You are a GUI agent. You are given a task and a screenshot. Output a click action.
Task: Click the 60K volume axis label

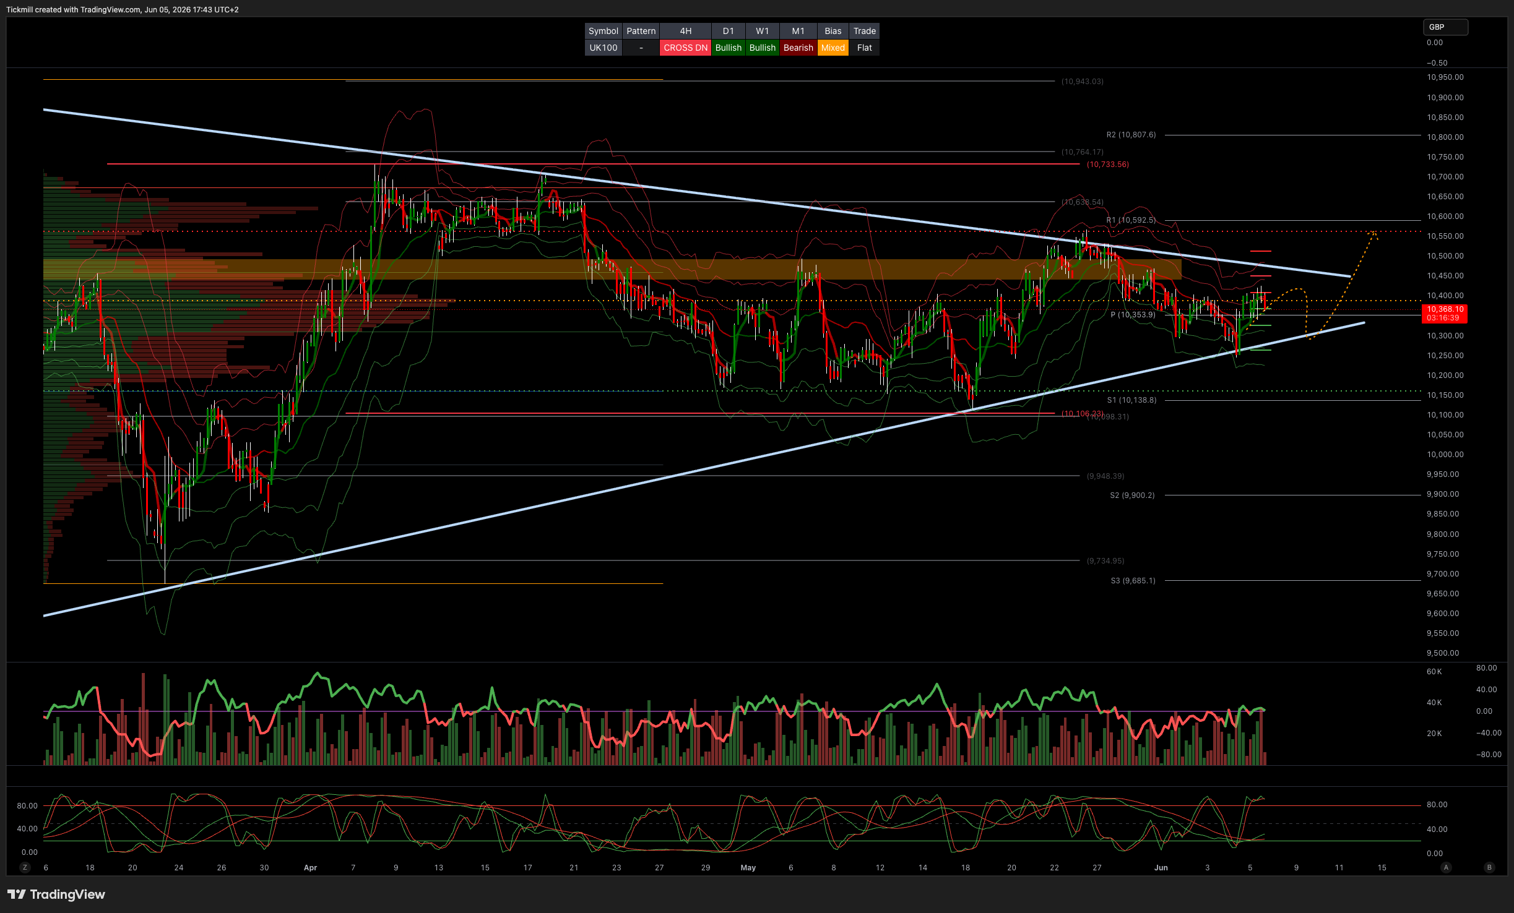[1434, 672]
